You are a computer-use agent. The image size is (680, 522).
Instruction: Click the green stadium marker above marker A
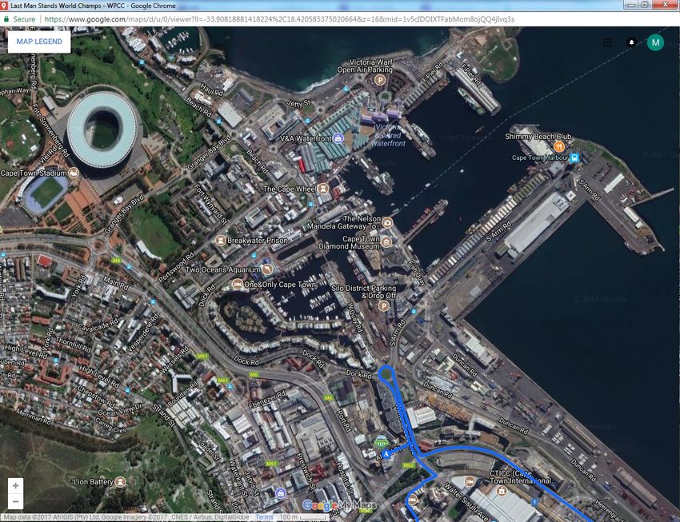pos(381,442)
